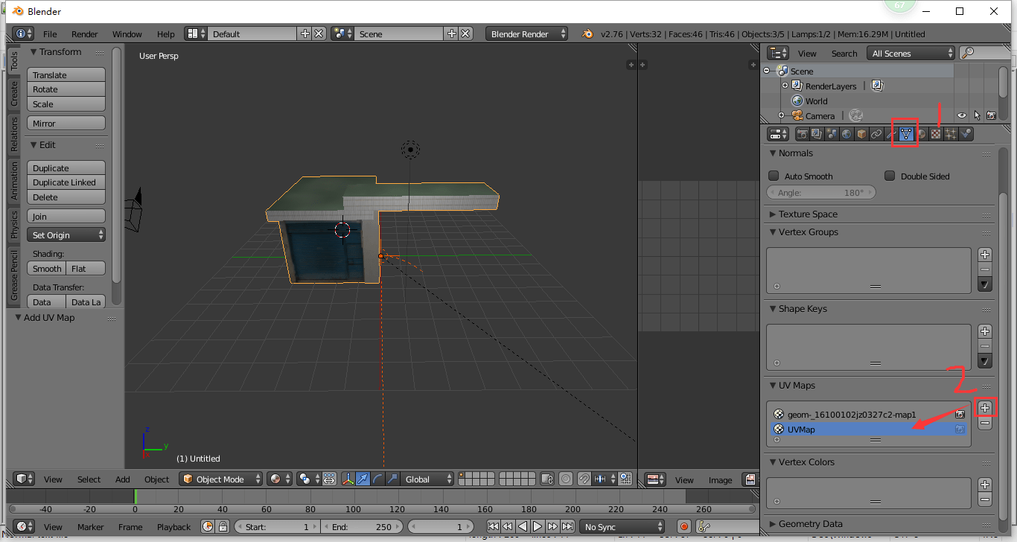Open the Blender Render engine dropdown

[525, 33]
